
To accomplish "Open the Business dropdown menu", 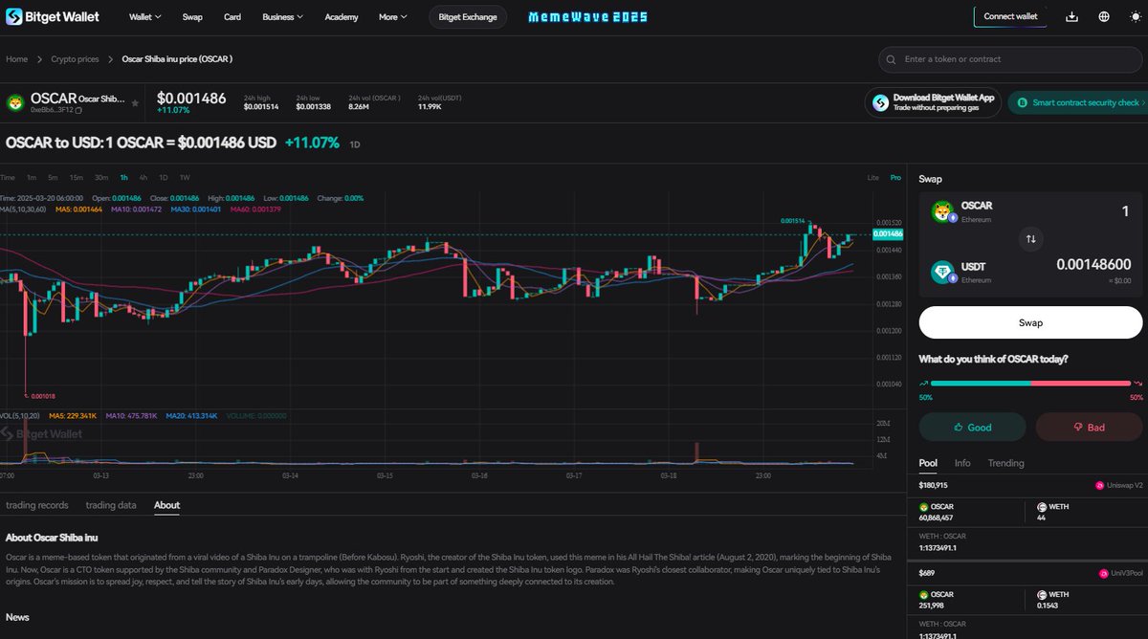I will (x=282, y=17).
